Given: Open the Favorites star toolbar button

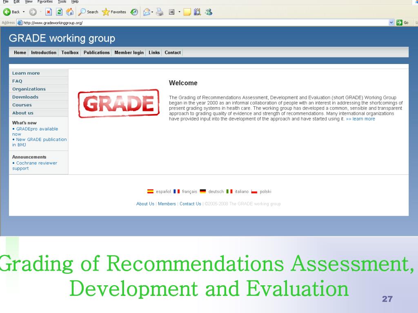Looking at the screenshot, I should [x=114, y=12].
